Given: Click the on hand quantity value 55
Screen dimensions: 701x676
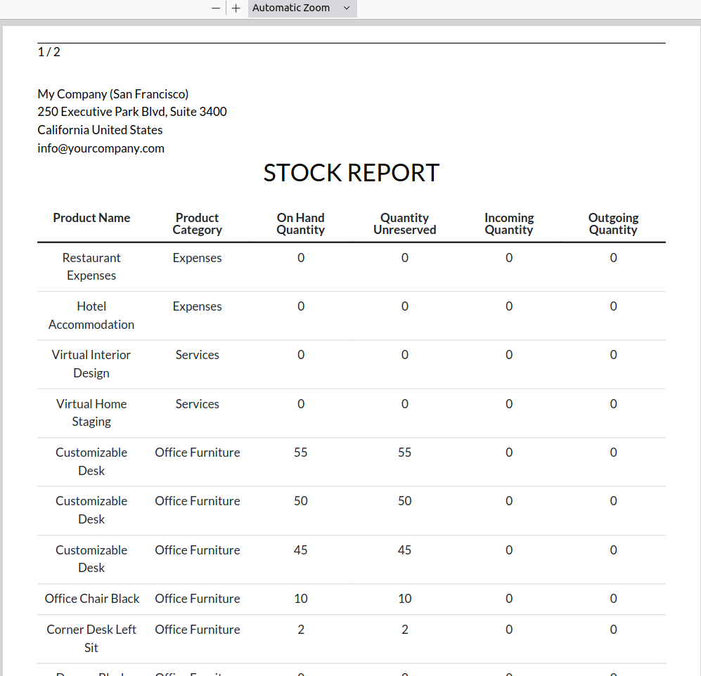Looking at the screenshot, I should pyautogui.click(x=300, y=453).
